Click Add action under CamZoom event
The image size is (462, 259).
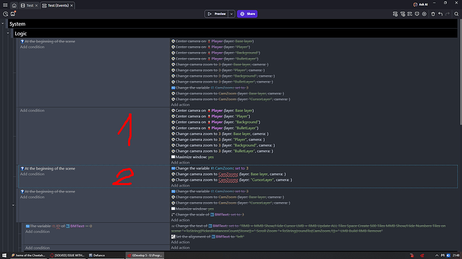180,186
